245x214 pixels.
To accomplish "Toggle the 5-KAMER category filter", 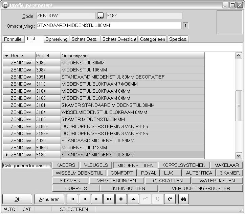I will coord(70,181).
